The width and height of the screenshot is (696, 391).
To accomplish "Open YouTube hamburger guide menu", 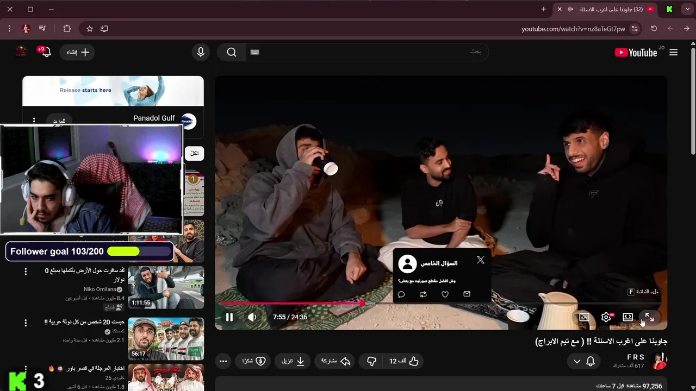I will tap(674, 52).
